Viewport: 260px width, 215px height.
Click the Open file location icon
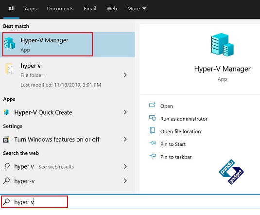[152, 130]
